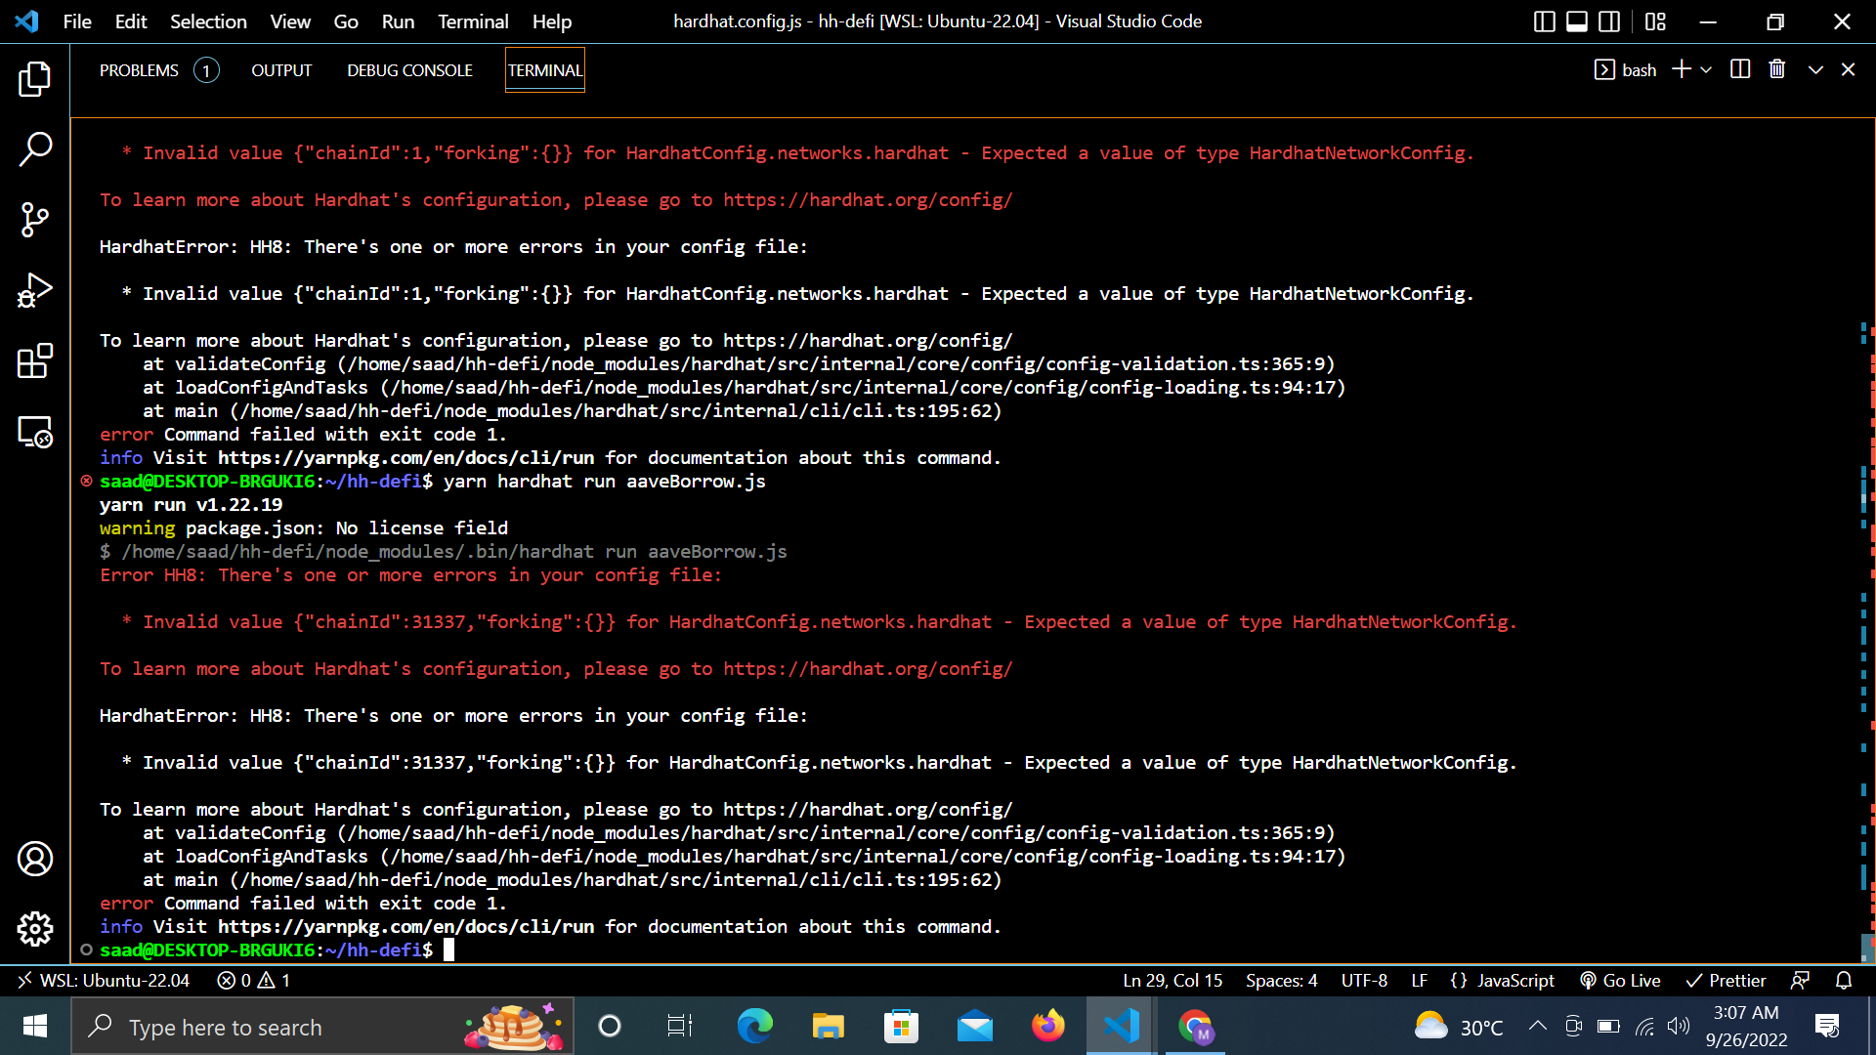Toggle Panel visibility in title bar

[x=1577, y=21]
